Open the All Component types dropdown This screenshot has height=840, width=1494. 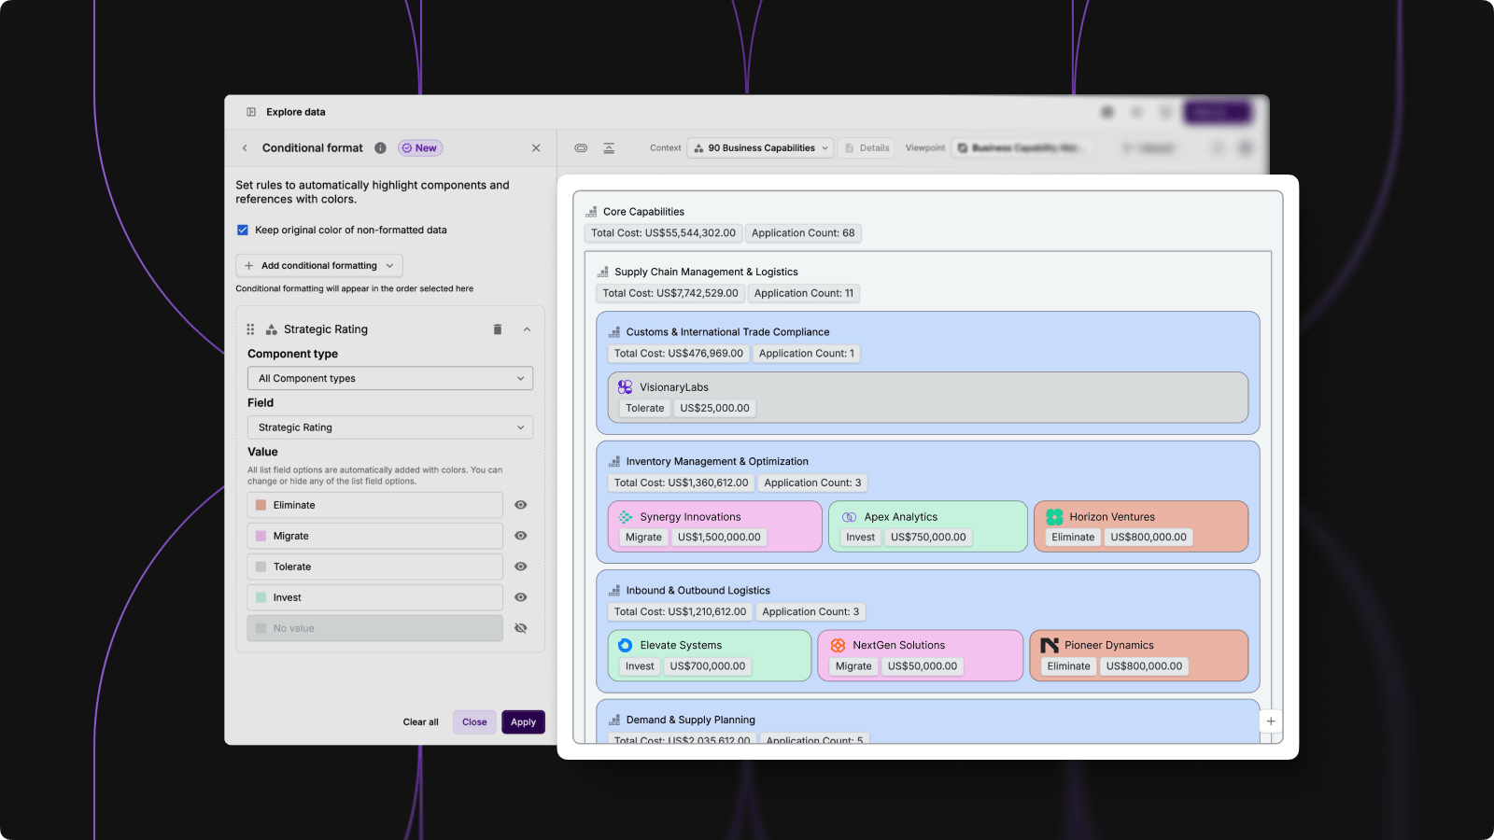click(x=390, y=379)
